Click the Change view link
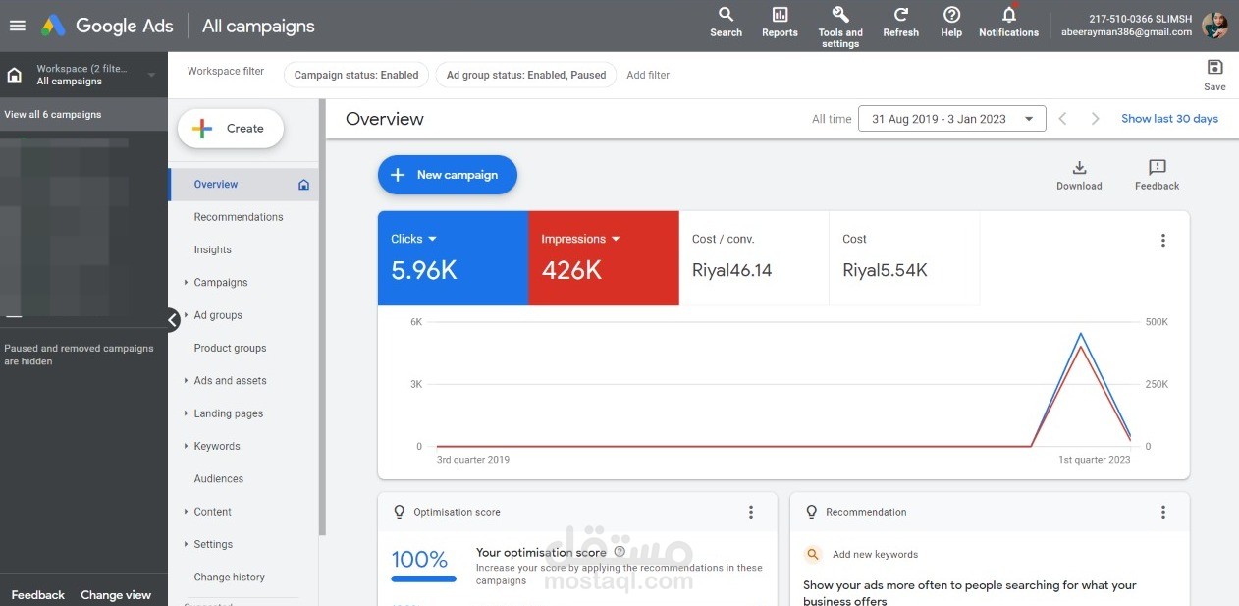Image resolution: width=1239 pixels, height=606 pixels. coord(116,595)
